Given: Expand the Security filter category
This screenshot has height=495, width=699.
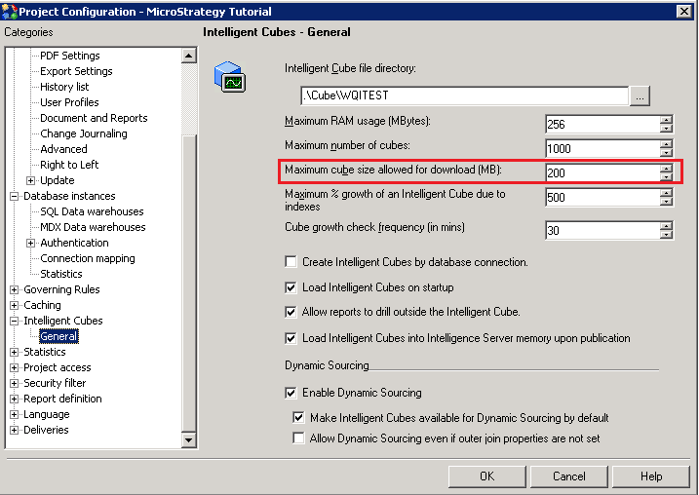Looking at the screenshot, I should [15, 383].
